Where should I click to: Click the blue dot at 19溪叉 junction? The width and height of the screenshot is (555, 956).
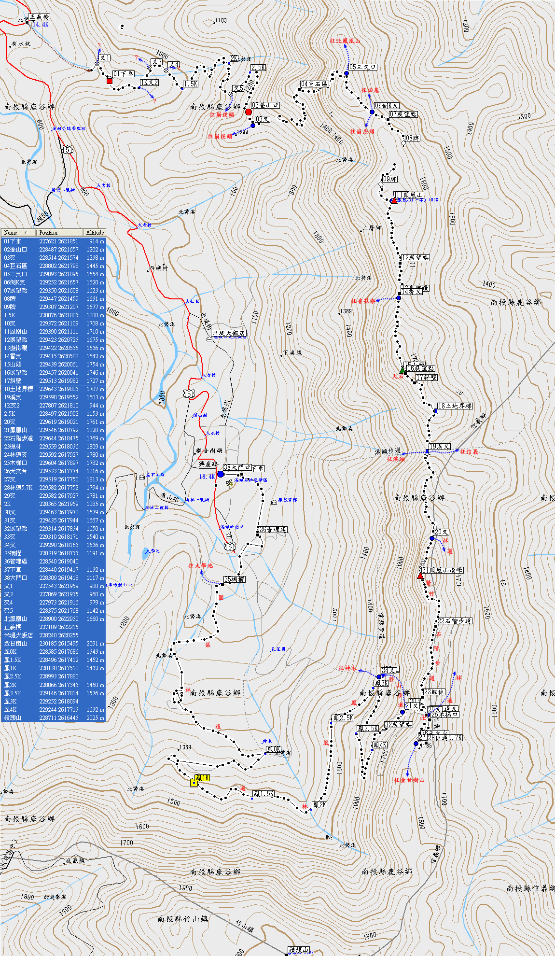point(427,452)
